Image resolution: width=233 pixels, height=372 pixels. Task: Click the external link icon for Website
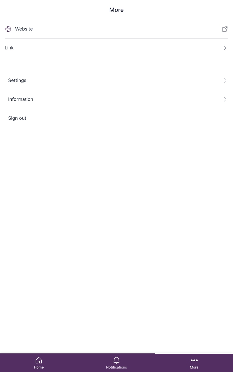pos(225,29)
